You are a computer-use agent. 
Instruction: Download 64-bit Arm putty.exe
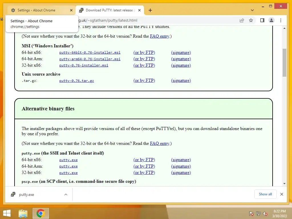click(x=68, y=166)
